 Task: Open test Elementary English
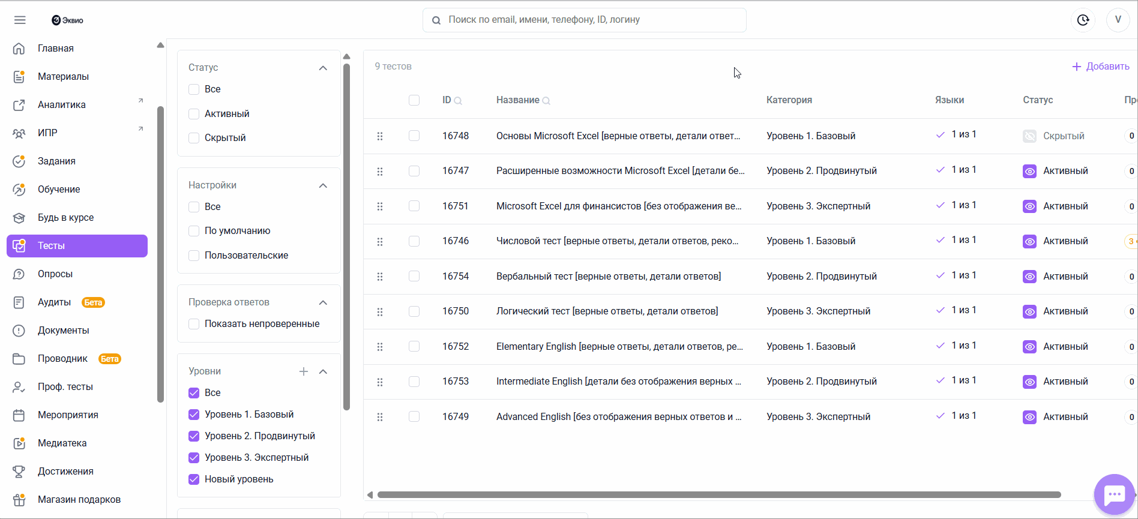619,347
